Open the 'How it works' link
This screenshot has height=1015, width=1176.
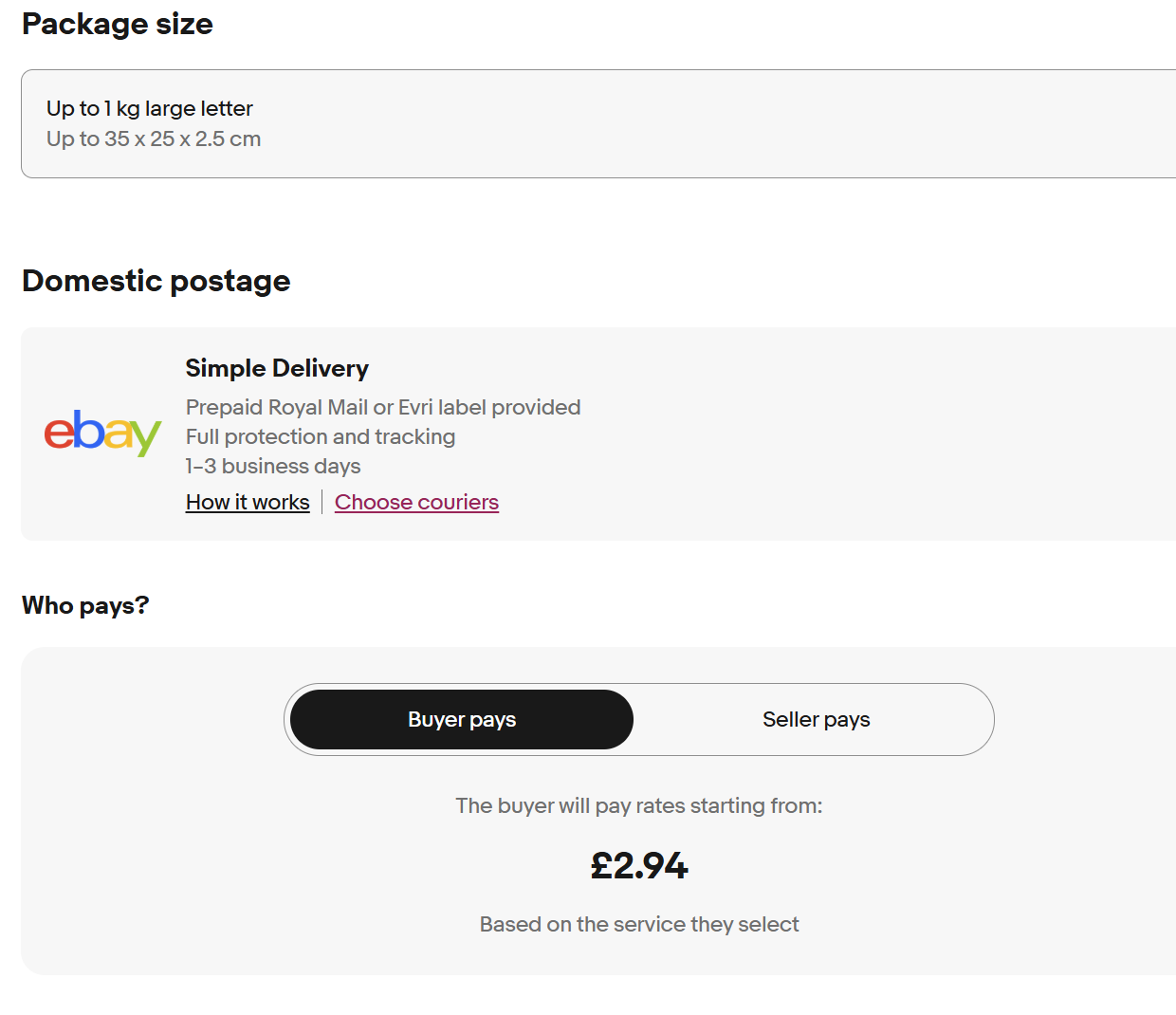pos(248,502)
